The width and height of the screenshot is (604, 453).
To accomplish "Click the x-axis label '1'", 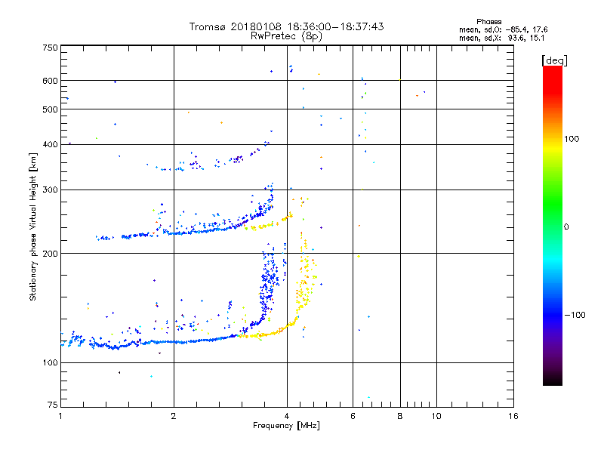I will 60,416.
